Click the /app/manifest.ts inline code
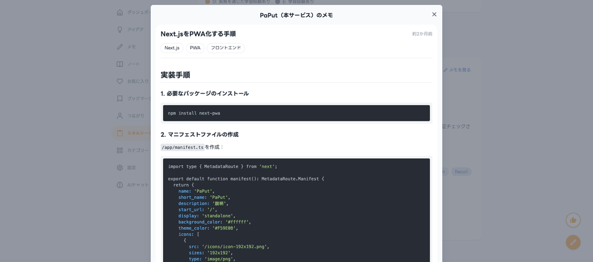This screenshot has width=593, height=262. (182, 147)
